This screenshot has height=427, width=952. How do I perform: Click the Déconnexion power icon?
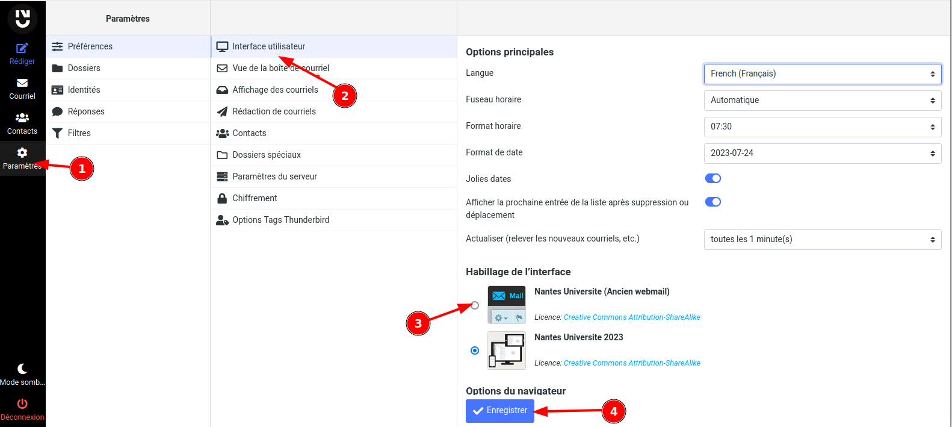[x=22, y=404]
